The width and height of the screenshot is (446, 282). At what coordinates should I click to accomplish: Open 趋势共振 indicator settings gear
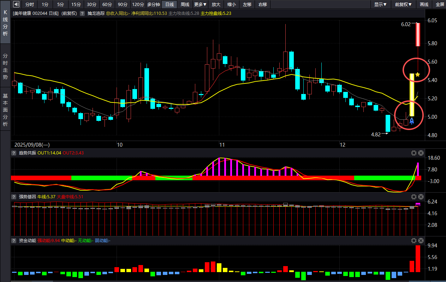pyautogui.click(x=414, y=153)
